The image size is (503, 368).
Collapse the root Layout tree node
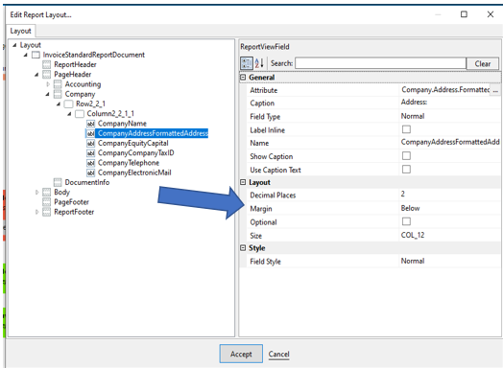14,45
